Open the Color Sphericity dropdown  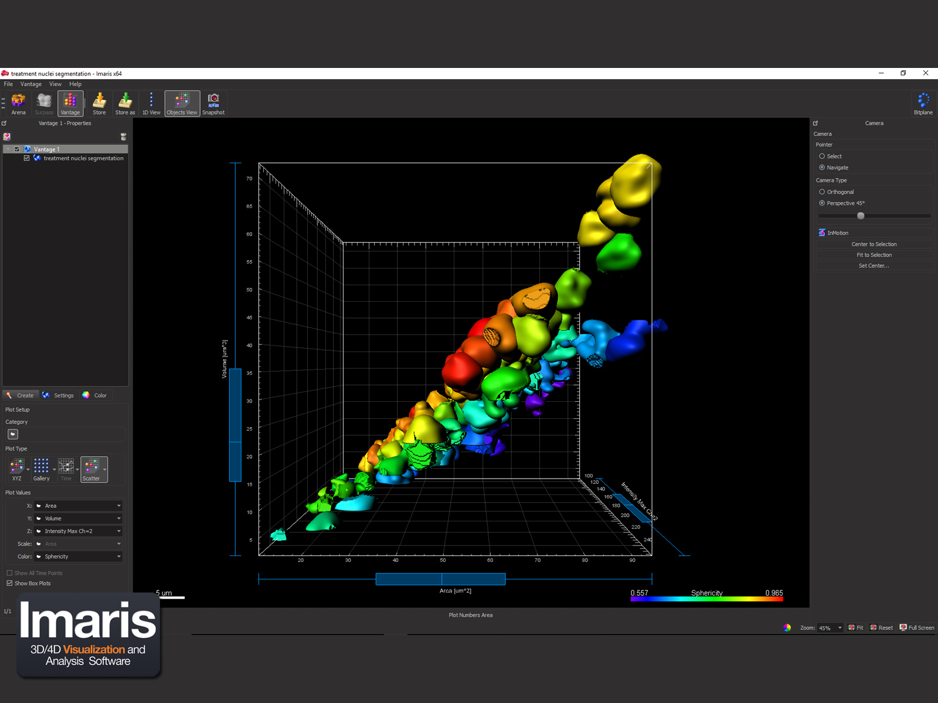[79, 557]
